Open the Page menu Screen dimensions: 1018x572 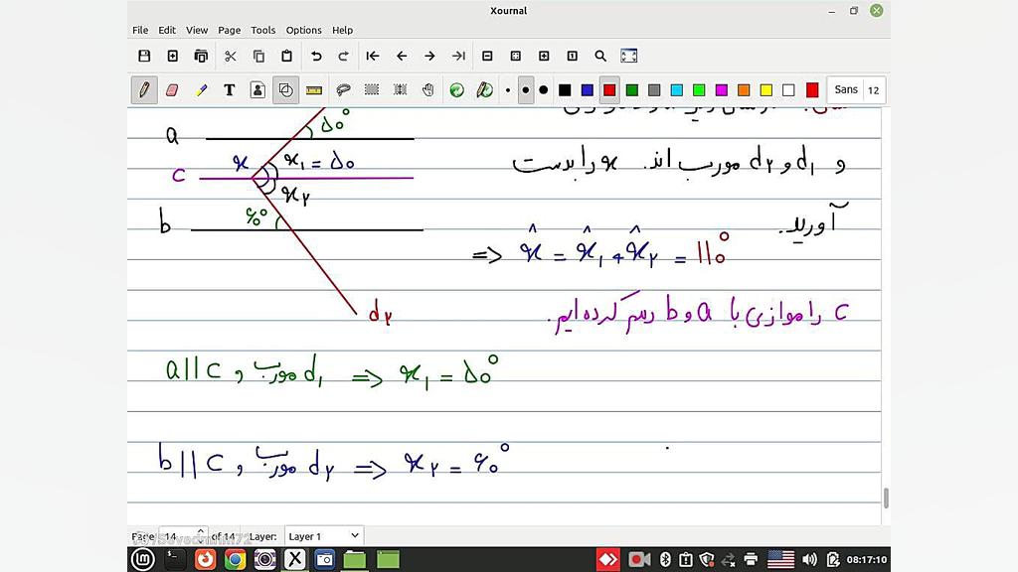[230, 30]
